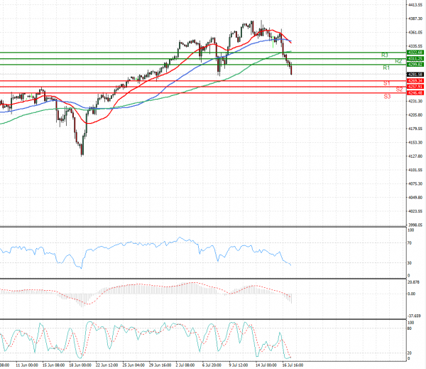Image resolution: width=426 pixels, height=369 pixels.
Task: Click the 20.878 value on the MACD scale
Action: [x=413, y=282]
